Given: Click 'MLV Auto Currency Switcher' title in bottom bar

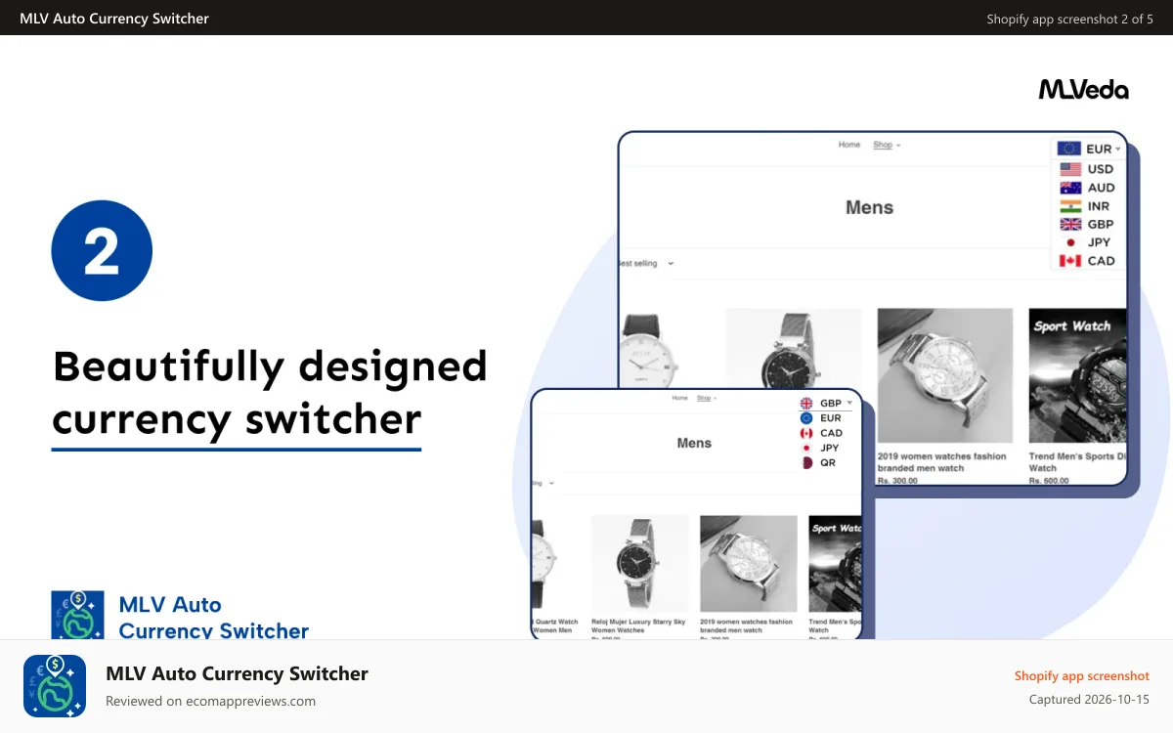Looking at the screenshot, I should coord(237,673).
